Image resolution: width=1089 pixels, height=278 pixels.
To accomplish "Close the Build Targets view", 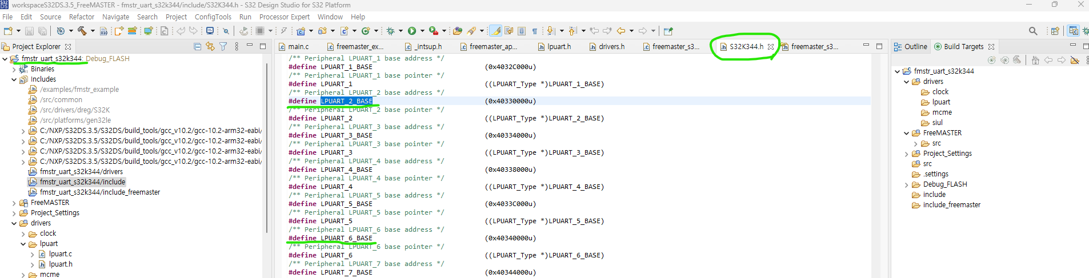I will [991, 47].
